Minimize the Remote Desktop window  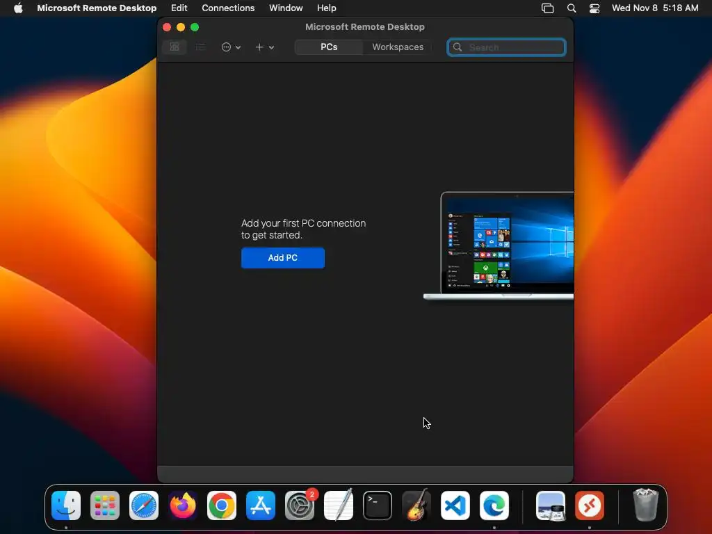tap(181, 27)
